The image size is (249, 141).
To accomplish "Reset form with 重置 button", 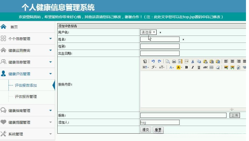I will [158, 130].
